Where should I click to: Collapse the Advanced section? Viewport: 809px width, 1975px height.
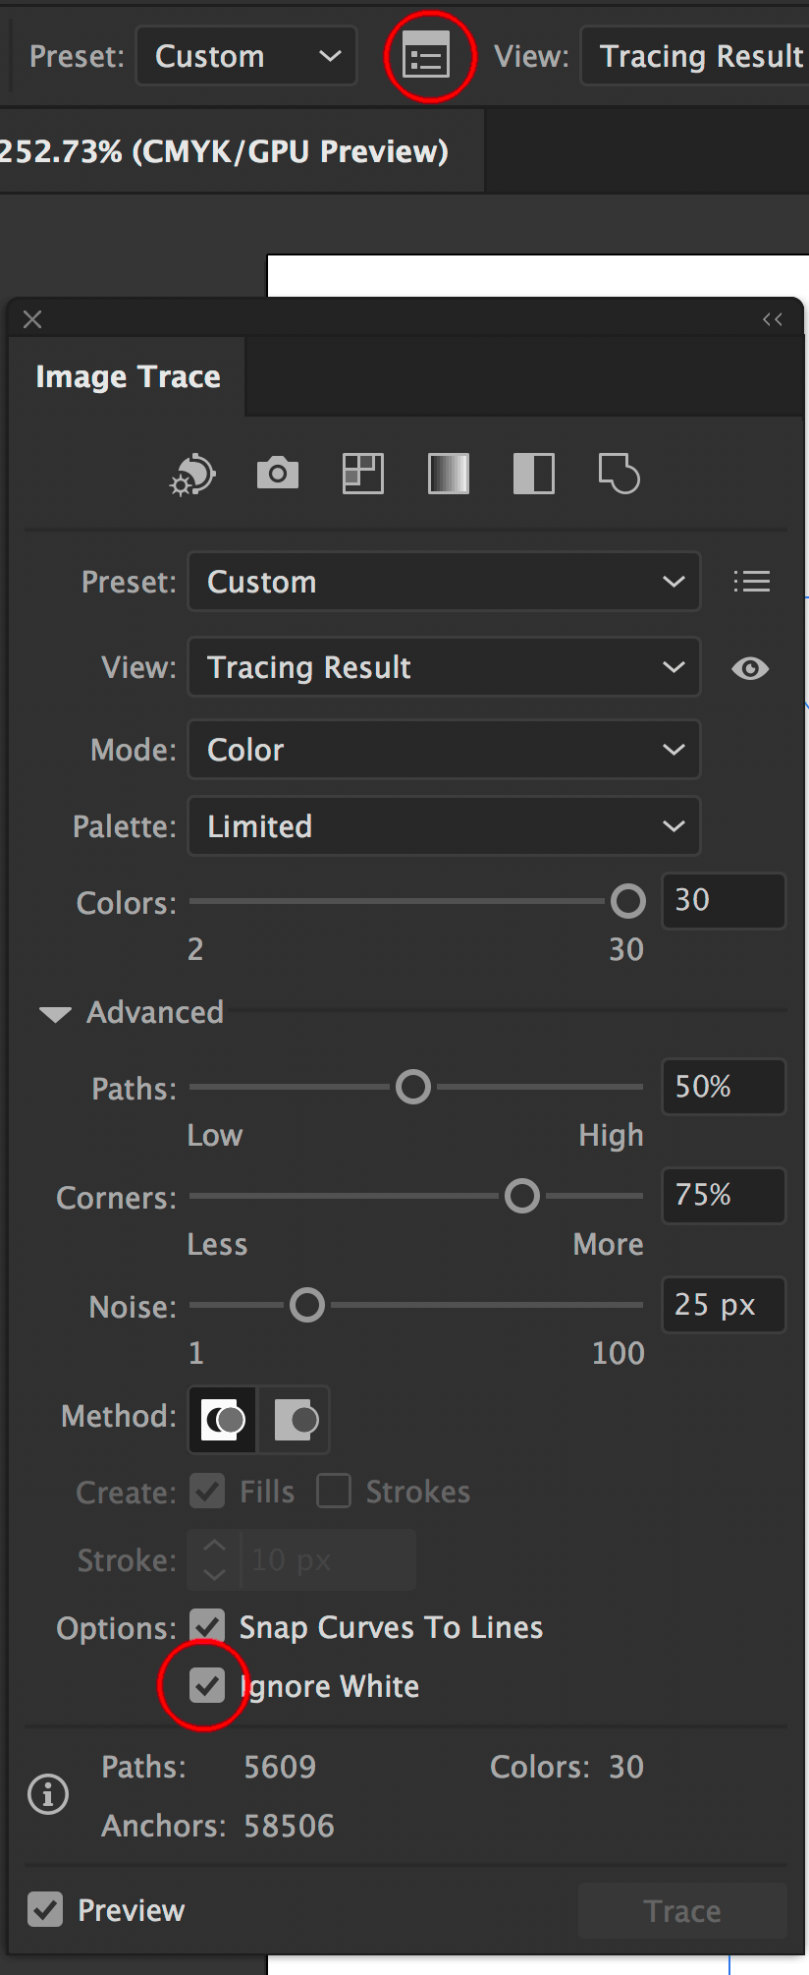pyautogui.click(x=56, y=1013)
